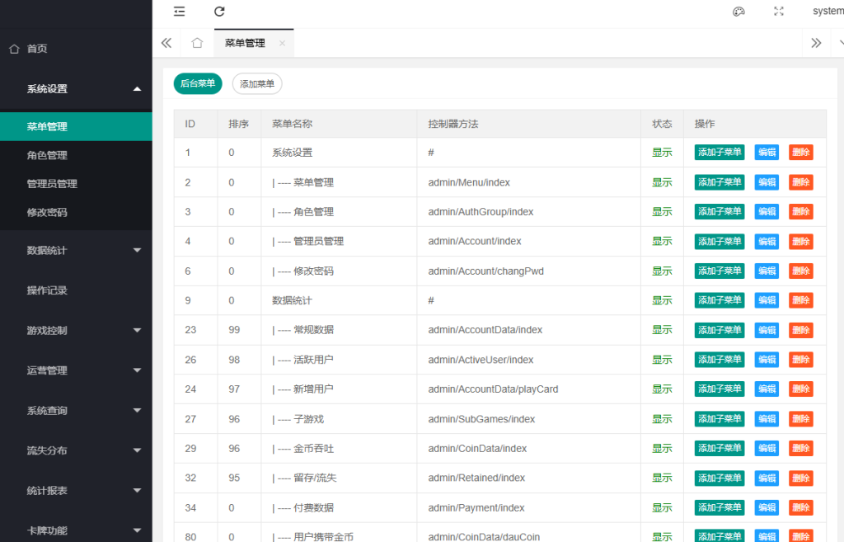Toggle 显示 status for 常规数据 row
The height and width of the screenshot is (542, 844).
[662, 330]
